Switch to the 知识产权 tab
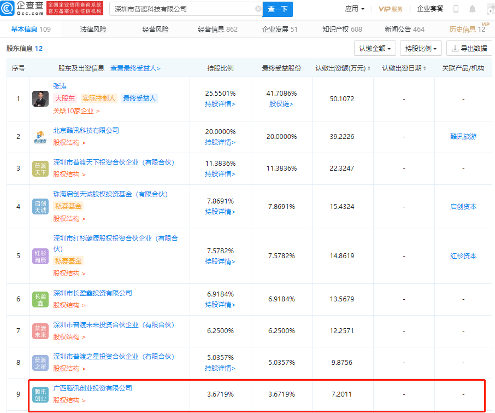This screenshot has width=495, height=413. point(342,30)
